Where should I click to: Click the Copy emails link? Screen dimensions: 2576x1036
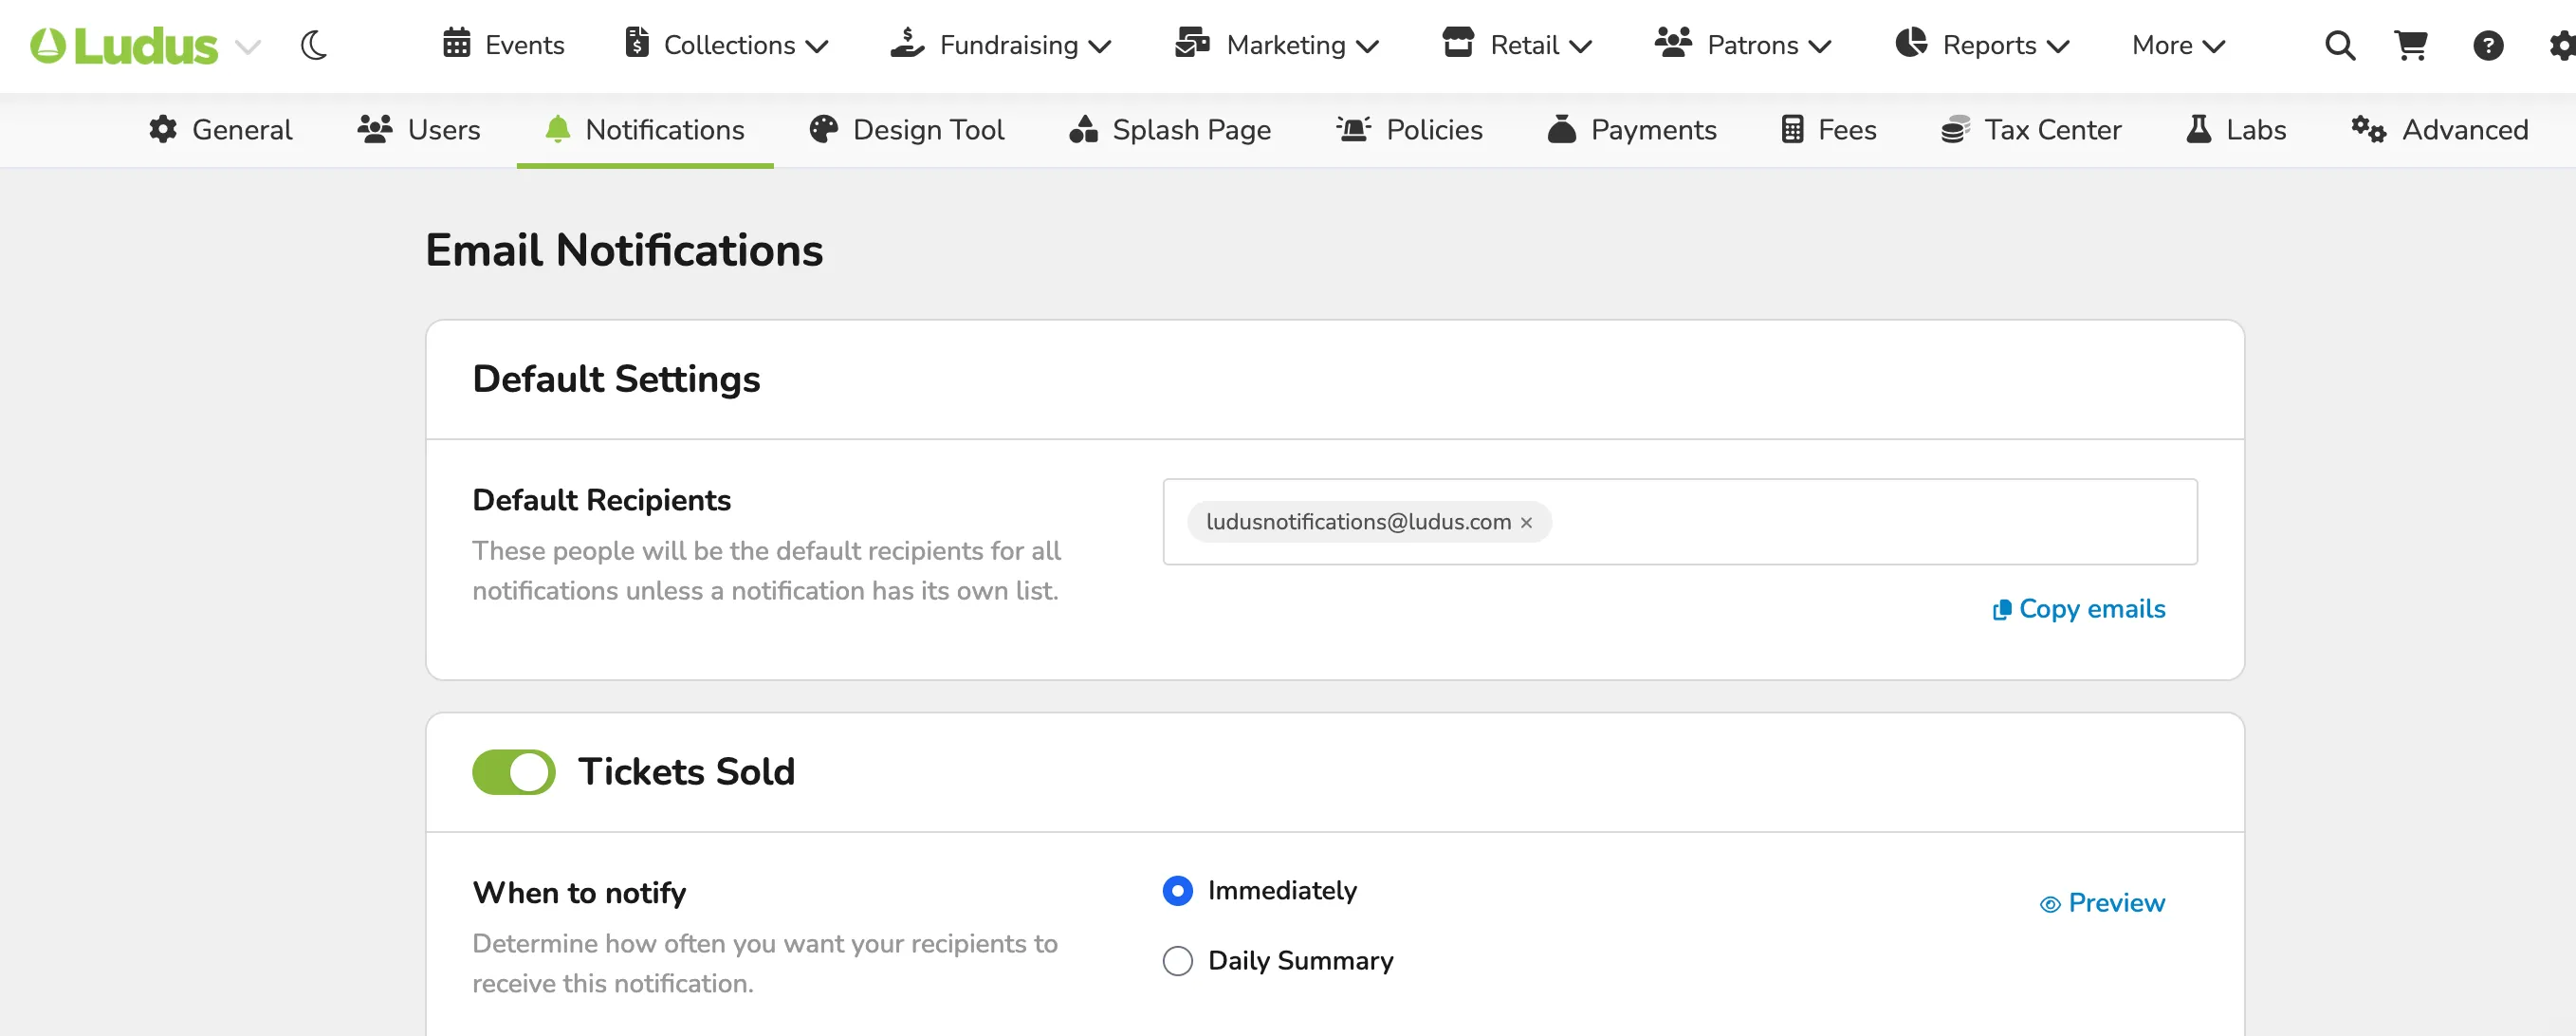tap(2079, 609)
